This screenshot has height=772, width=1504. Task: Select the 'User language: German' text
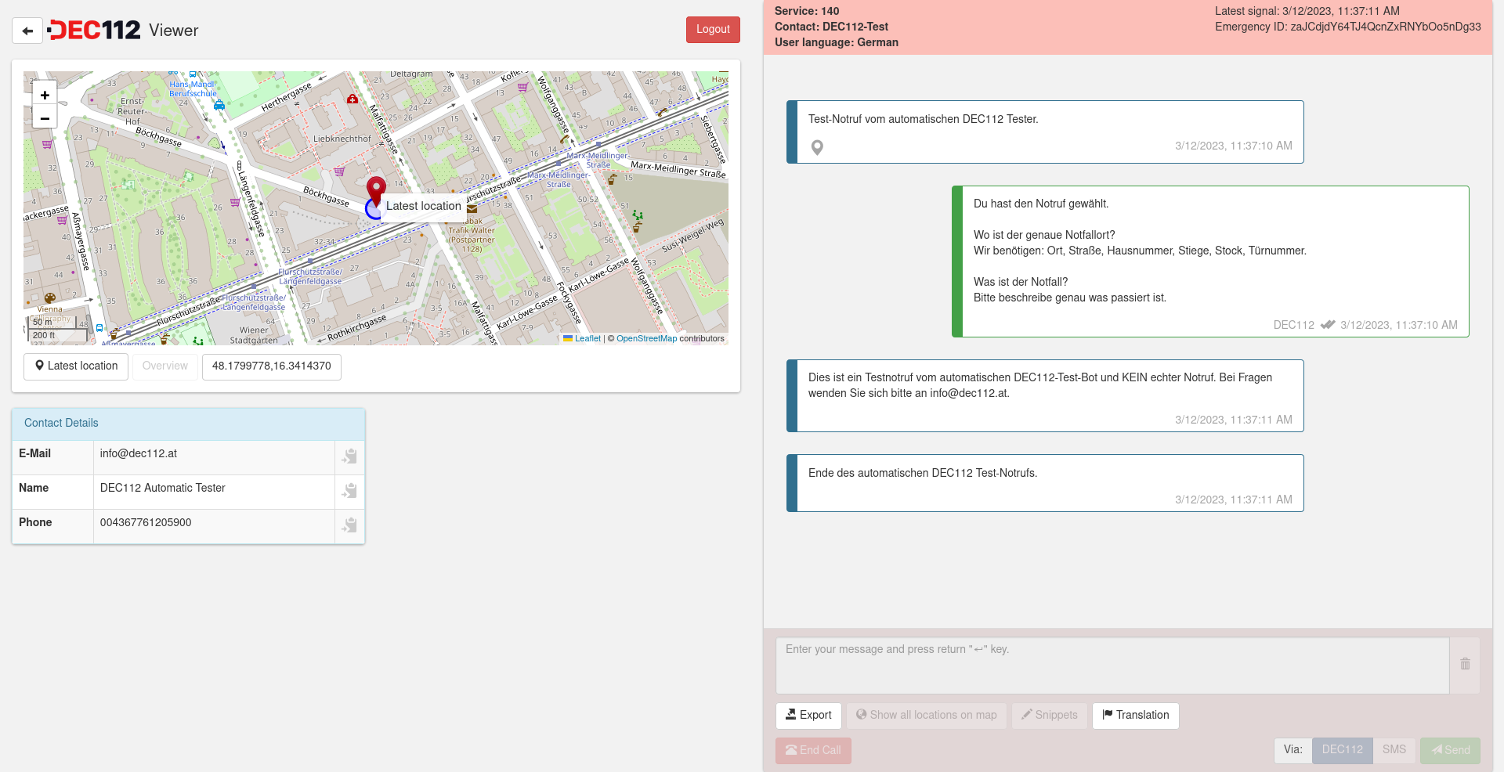click(837, 43)
